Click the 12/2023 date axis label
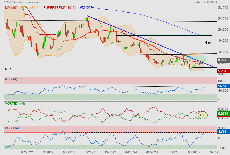Image resolution: width=230 pixels, height=155 pixels. 110,152
